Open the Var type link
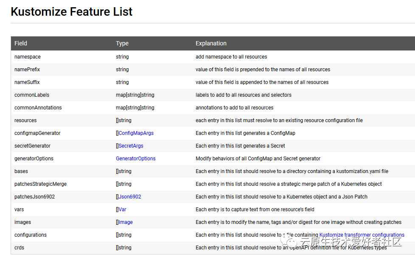 [122, 209]
